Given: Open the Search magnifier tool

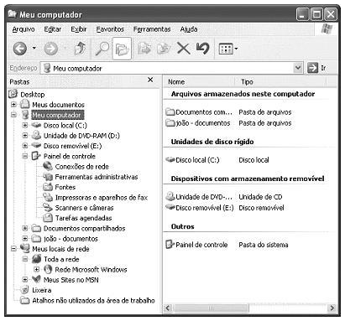Looking at the screenshot, I should click(102, 49).
